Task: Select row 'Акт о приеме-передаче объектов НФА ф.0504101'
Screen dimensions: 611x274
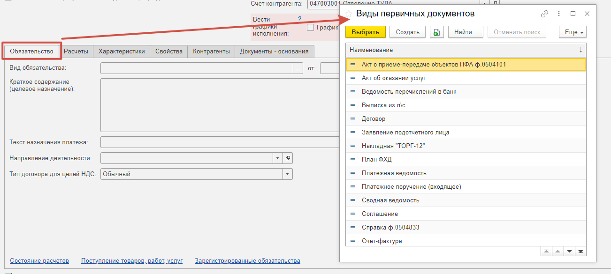Action: pos(466,64)
